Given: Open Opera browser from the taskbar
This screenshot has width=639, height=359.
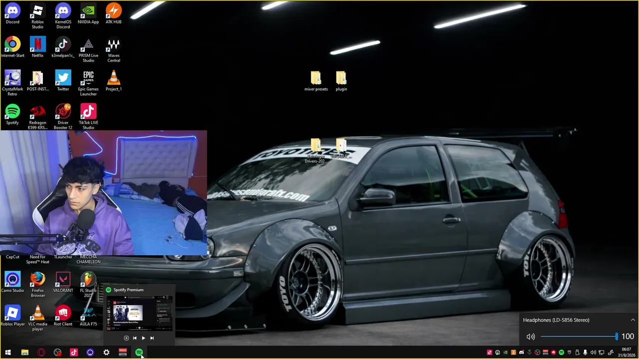Looking at the screenshot, I should click(41, 353).
